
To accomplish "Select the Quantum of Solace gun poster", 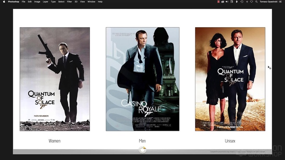I will (x=55, y=79).
